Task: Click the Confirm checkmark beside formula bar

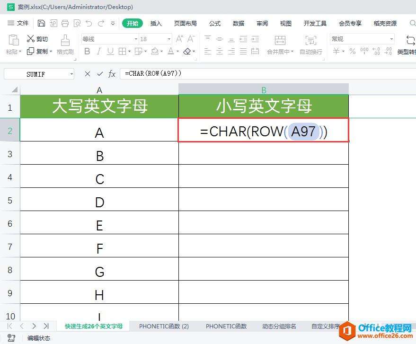Action: [100, 74]
